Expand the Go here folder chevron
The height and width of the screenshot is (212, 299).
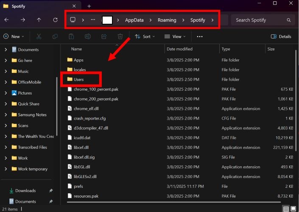pos(6,61)
